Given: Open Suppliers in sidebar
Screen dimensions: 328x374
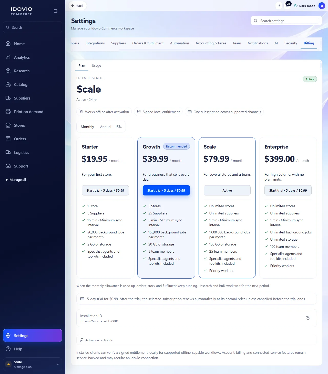Looking at the screenshot, I should [33, 98].
